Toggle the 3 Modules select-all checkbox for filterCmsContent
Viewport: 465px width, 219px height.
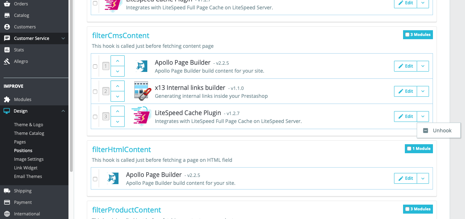[407, 35]
